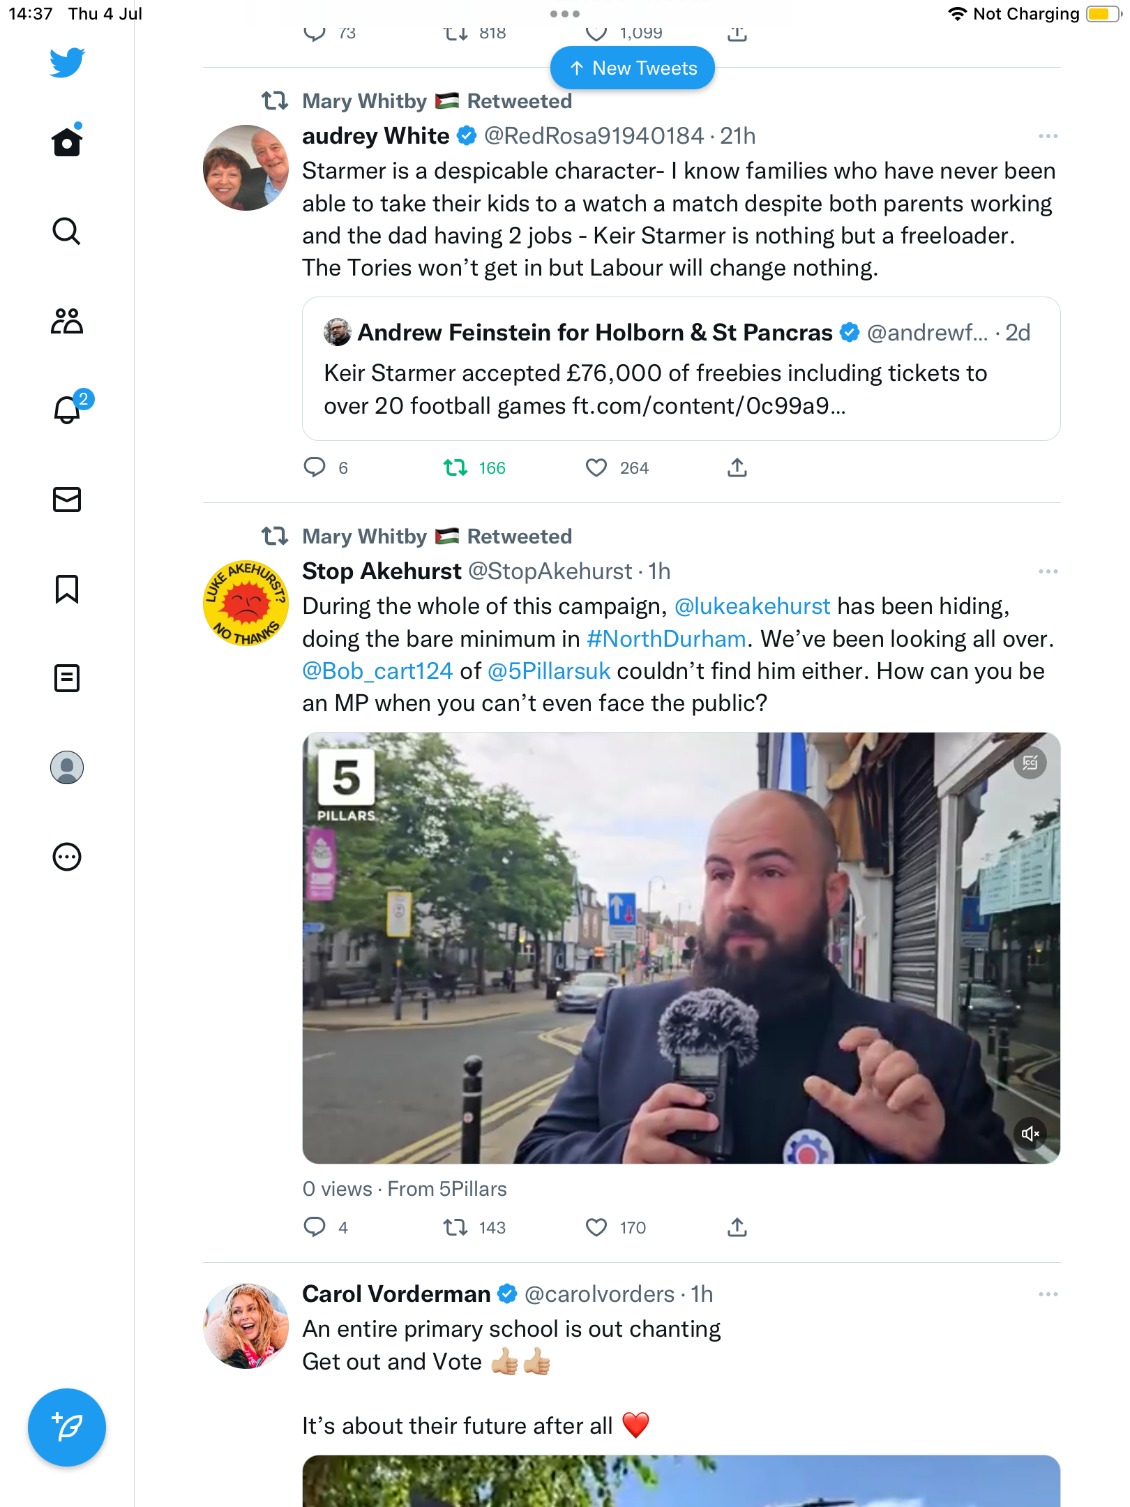Open the Messages envelope icon
1130x1507 pixels.
click(x=67, y=500)
